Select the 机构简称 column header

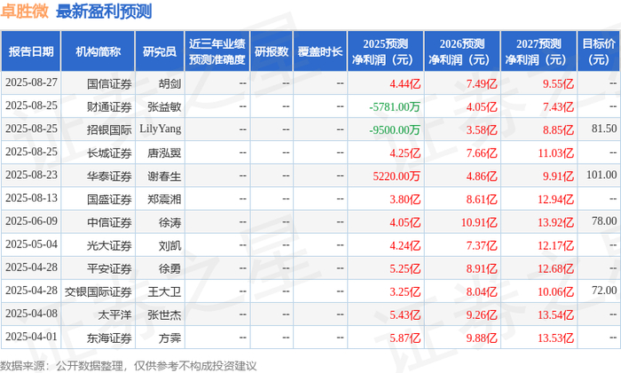point(98,51)
